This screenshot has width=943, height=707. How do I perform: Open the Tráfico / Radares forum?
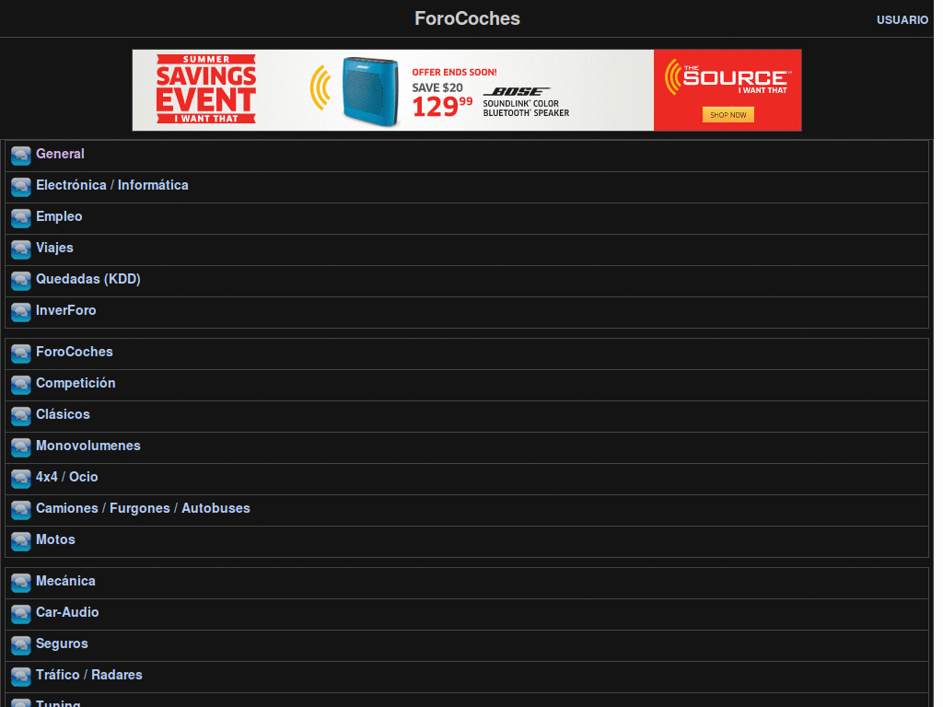click(89, 675)
